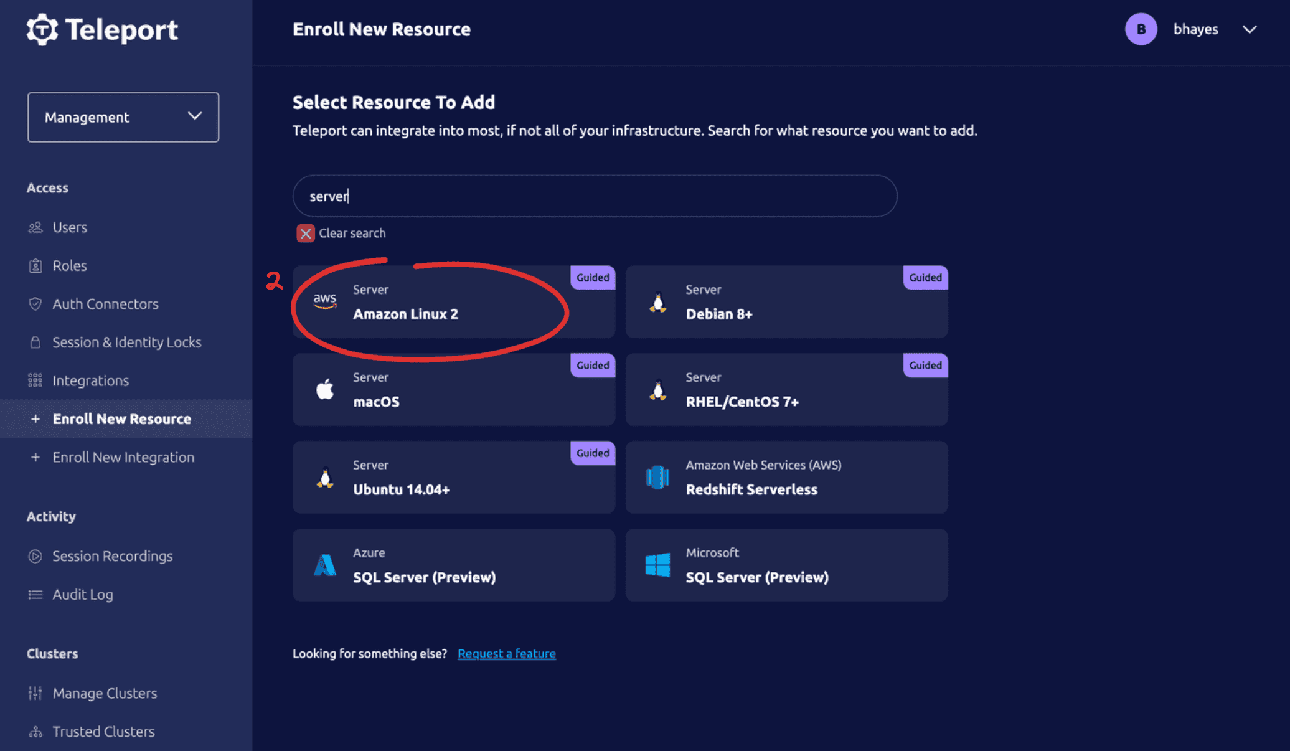Click the purple B user avatar
Image resolution: width=1290 pixels, height=751 pixels.
click(x=1141, y=29)
